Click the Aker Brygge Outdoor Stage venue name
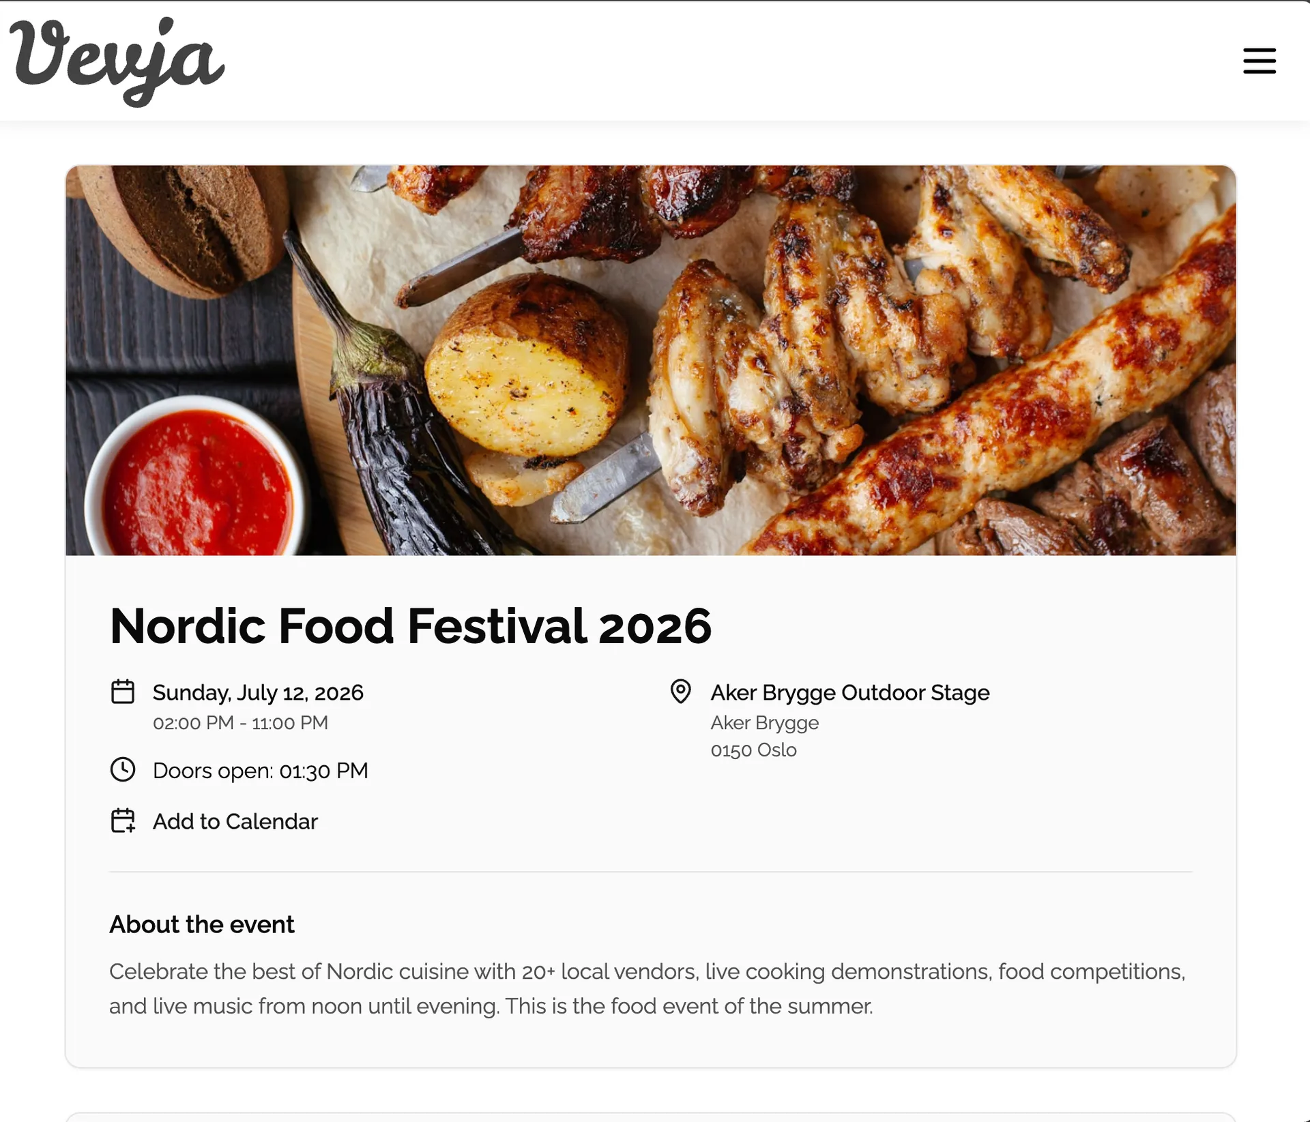Viewport: 1310px width, 1122px height. tap(850, 692)
